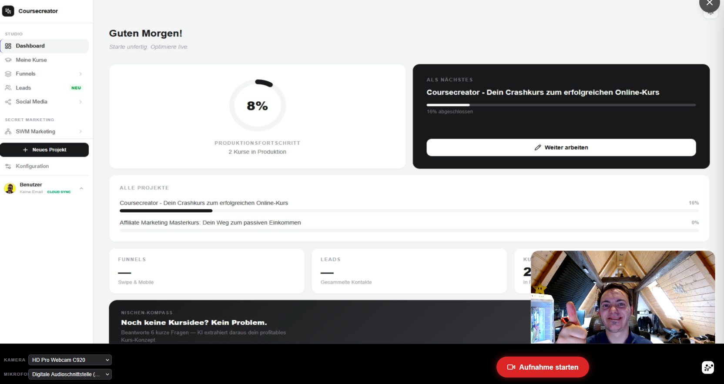Click the Meine Kurse graduation cap icon

(8, 60)
